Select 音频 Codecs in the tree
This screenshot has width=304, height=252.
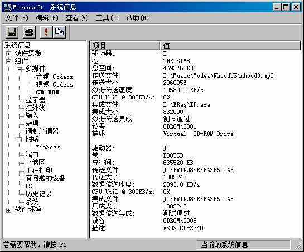click(54, 77)
